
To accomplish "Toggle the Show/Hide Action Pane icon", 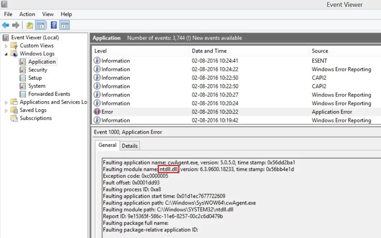I will click(x=65, y=25).
